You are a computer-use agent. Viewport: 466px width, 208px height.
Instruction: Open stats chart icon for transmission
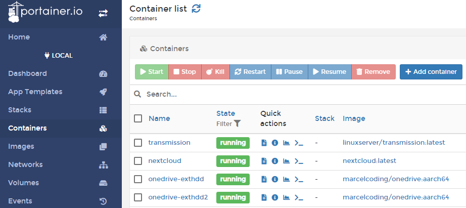click(286, 143)
